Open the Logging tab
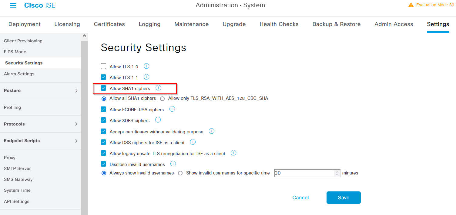The height and width of the screenshot is (215, 456). coord(149,24)
